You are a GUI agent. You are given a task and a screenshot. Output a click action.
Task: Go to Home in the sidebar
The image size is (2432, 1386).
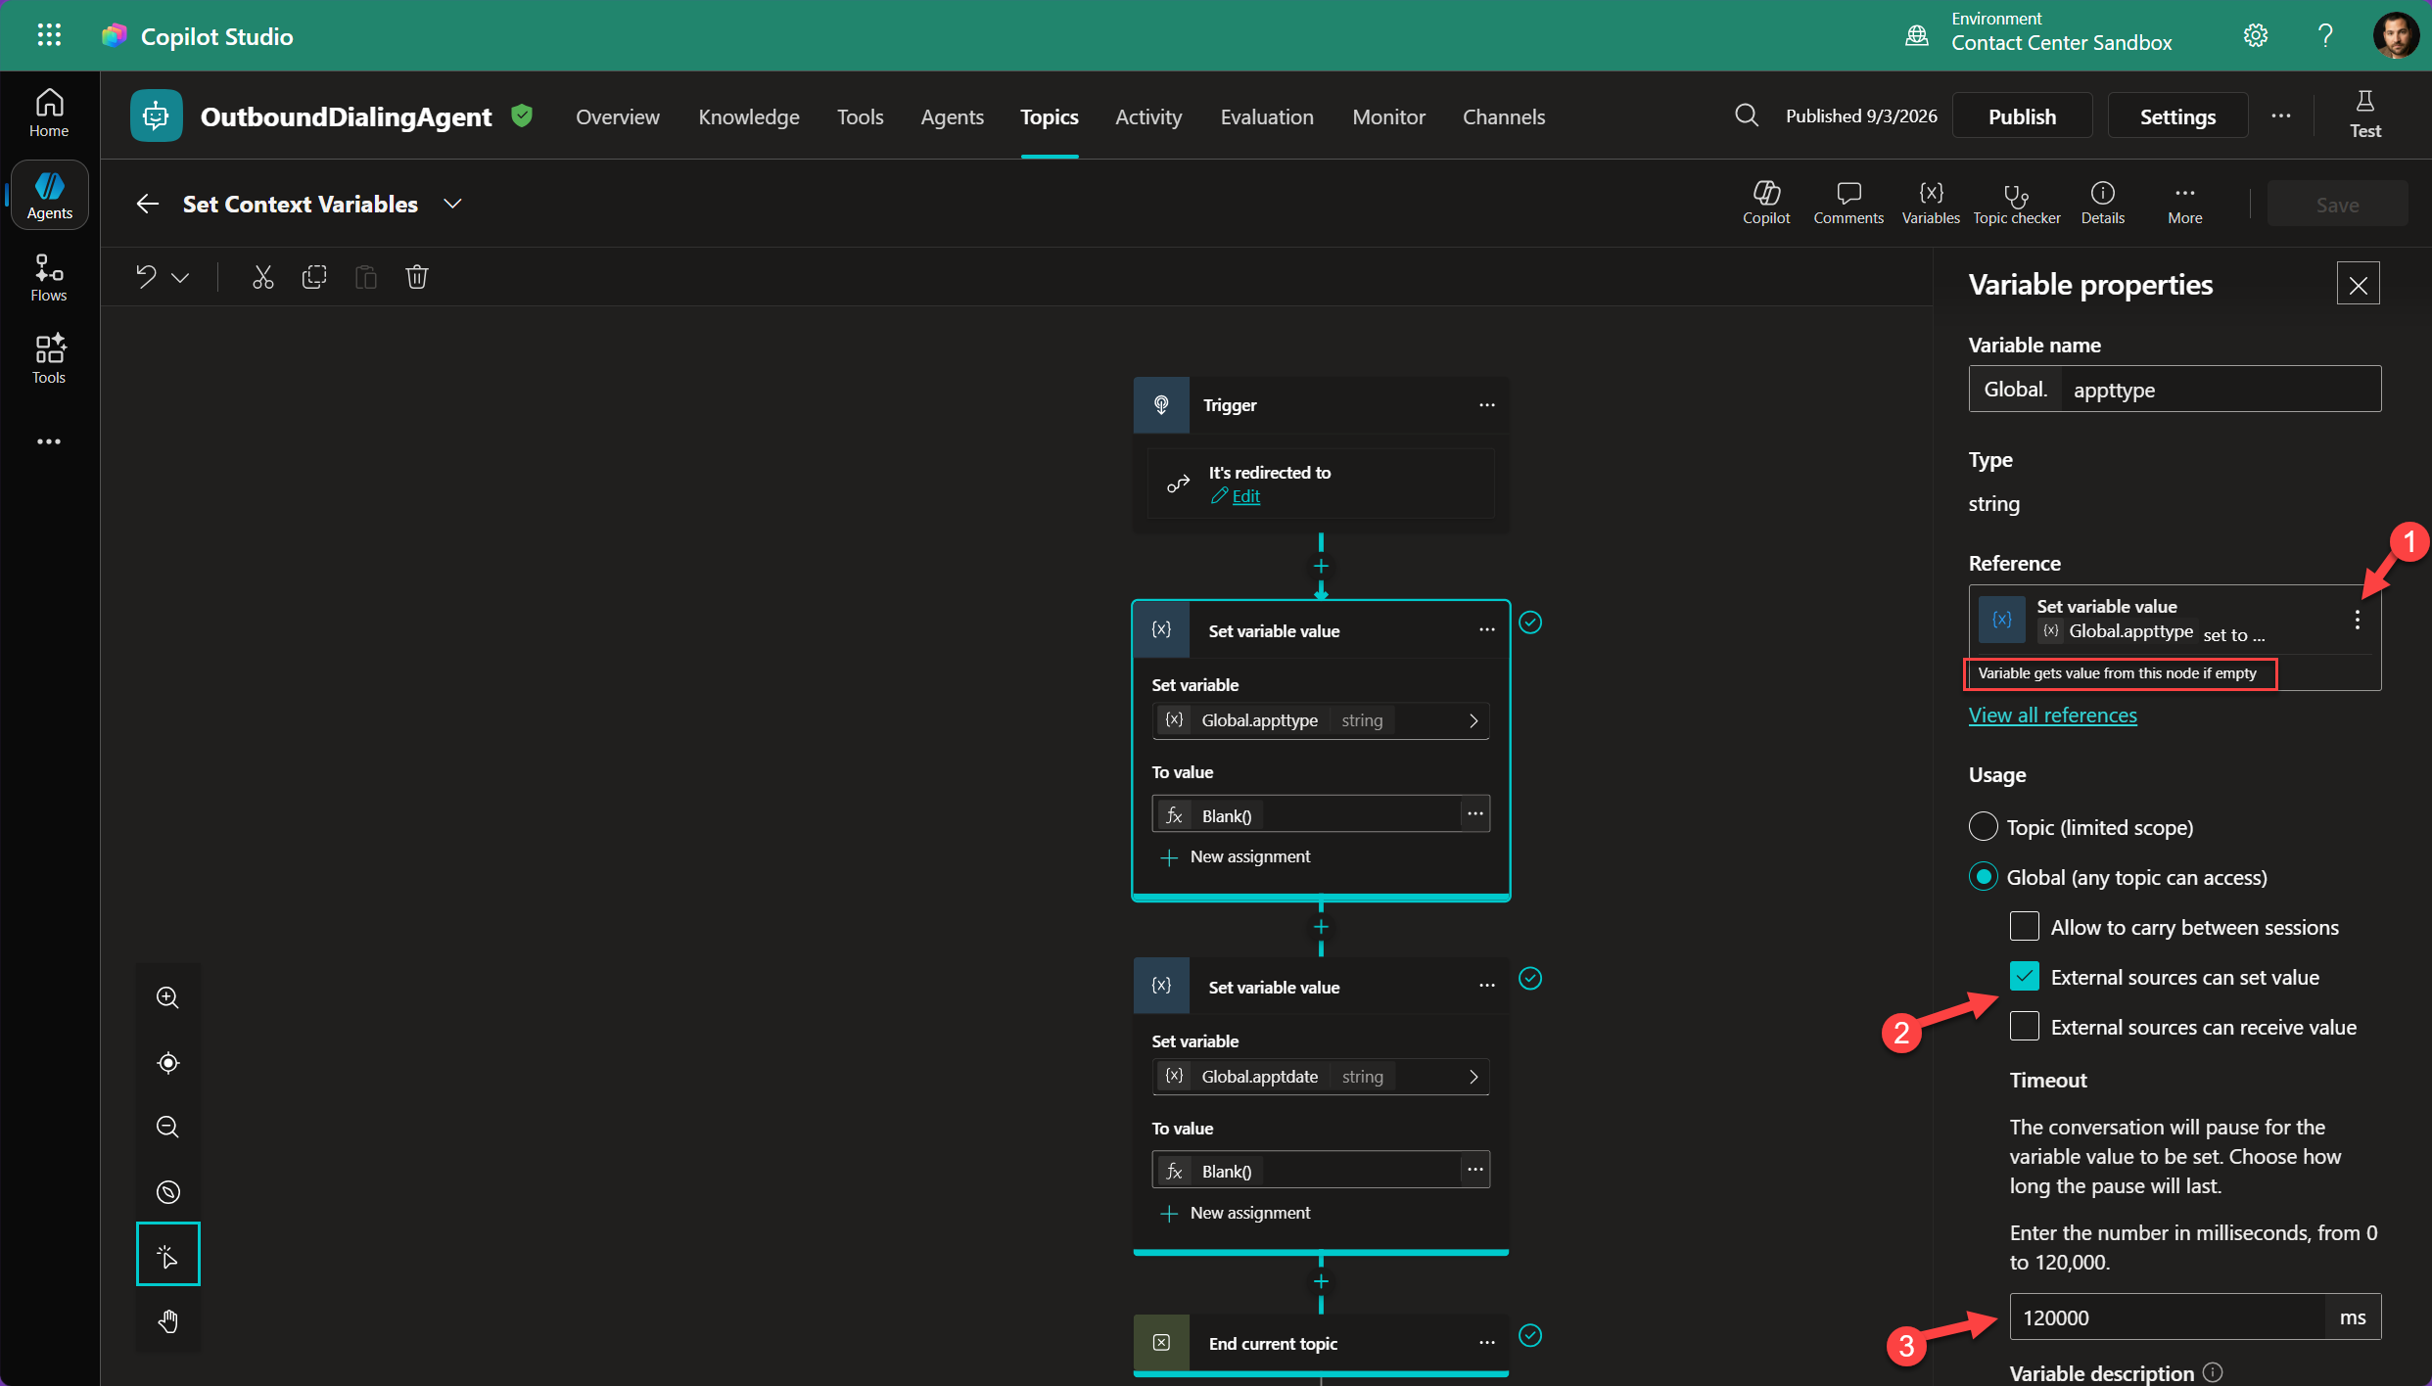49,114
